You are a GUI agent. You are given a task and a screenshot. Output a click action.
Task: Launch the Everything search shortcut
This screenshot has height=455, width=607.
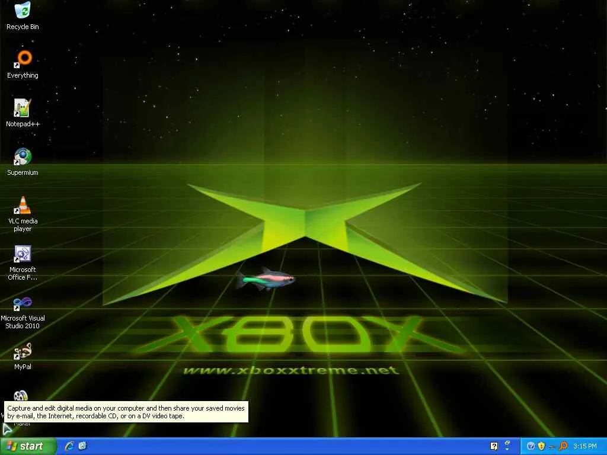pyautogui.click(x=23, y=65)
